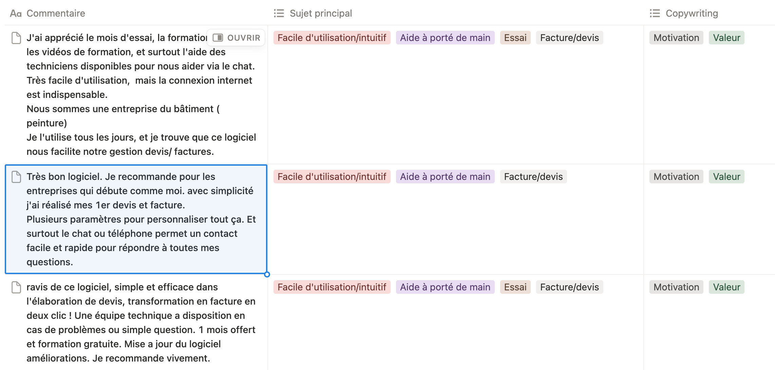Click the page icon of first comment row
The height and width of the screenshot is (370, 775).
[x=16, y=38]
